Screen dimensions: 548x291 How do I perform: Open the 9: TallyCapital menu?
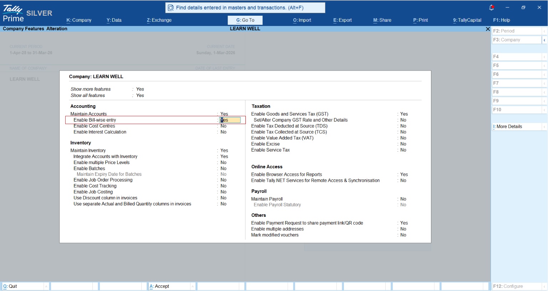[x=467, y=20]
